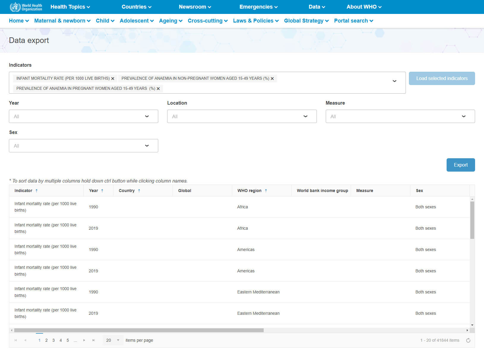Open the Location filter dropdown

click(x=242, y=116)
